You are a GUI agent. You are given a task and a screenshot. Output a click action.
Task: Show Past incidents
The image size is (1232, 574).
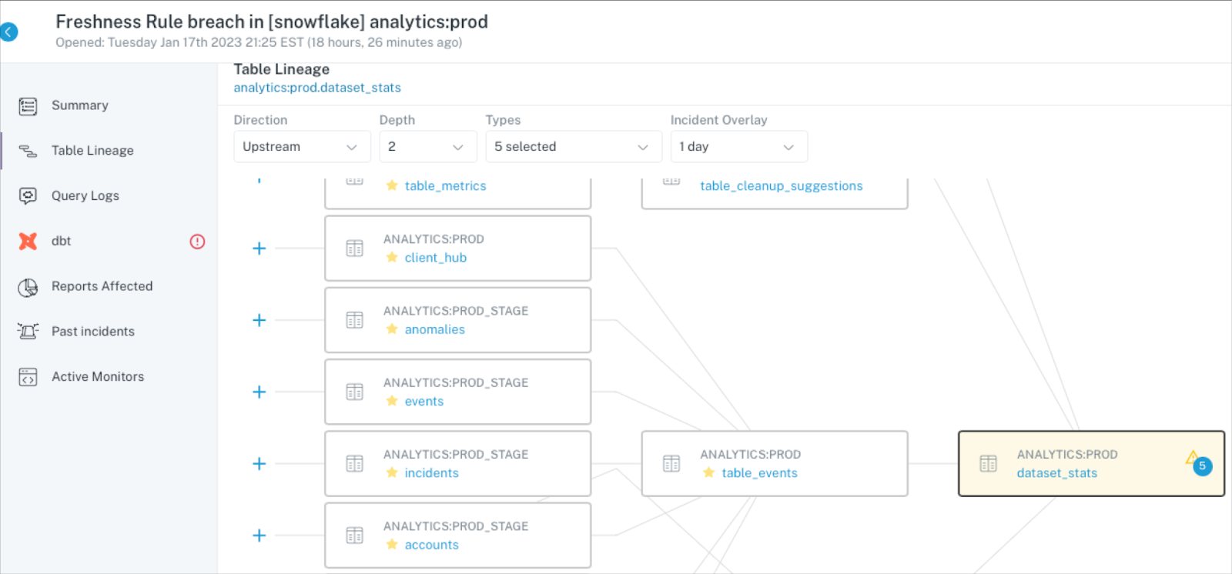click(x=93, y=332)
